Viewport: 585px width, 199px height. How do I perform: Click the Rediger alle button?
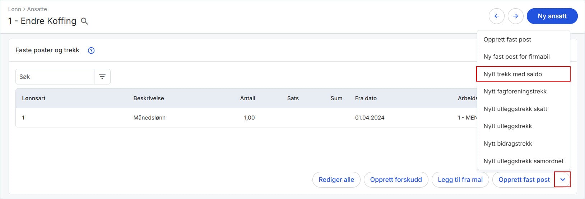click(336, 180)
